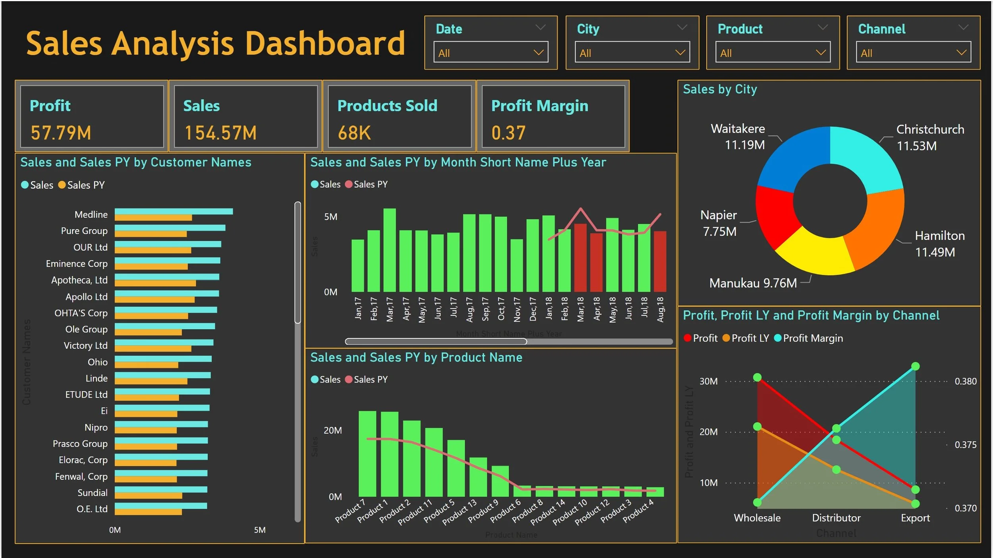Open the Channel All dropdown box

pyautogui.click(x=913, y=52)
